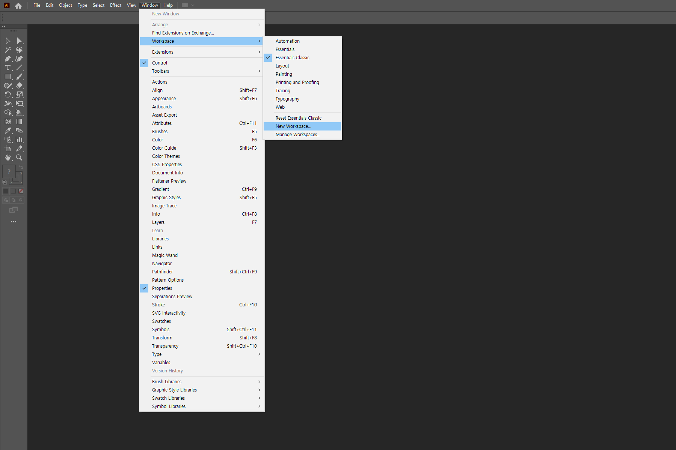
Task: Open the Effect menu
Action: pyautogui.click(x=116, y=5)
